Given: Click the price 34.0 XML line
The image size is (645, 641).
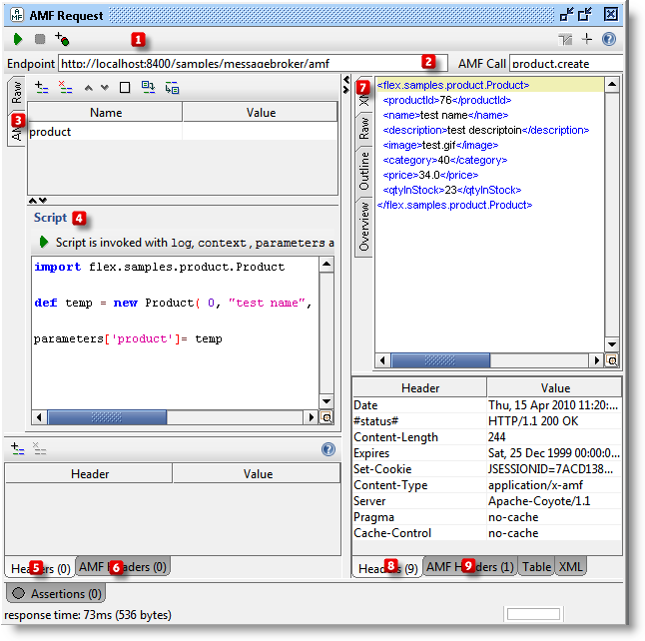Looking at the screenshot, I should tap(430, 175).
